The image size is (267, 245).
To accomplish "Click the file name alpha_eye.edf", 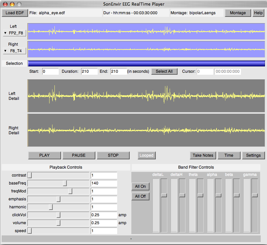I will [52, 13].
